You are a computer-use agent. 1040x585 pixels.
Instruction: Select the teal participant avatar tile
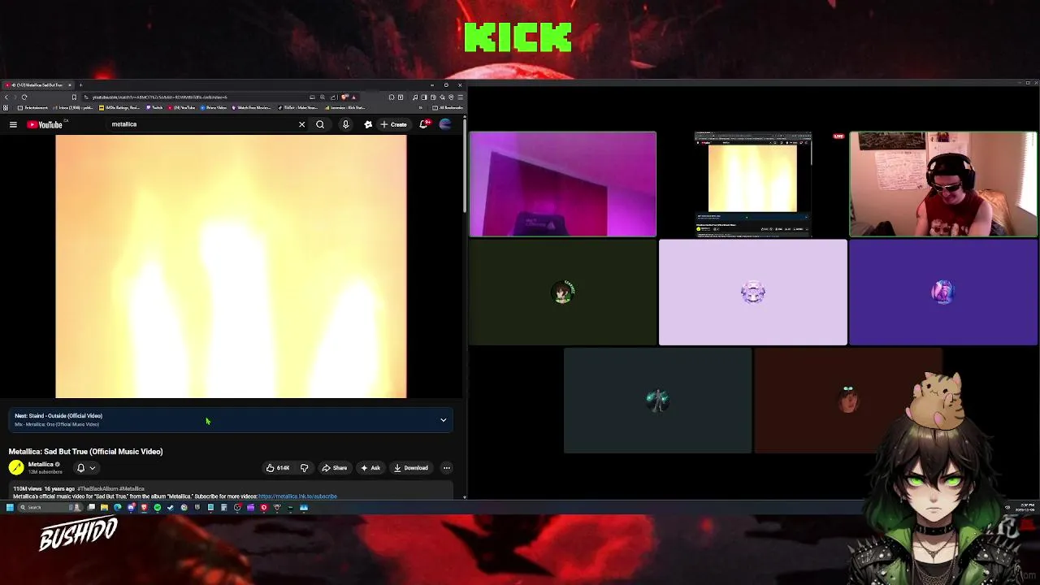click(x=657, y=401)
